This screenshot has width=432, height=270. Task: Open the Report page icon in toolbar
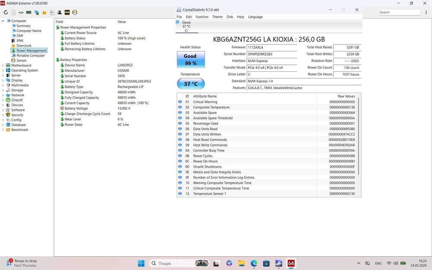click(13, 13)
